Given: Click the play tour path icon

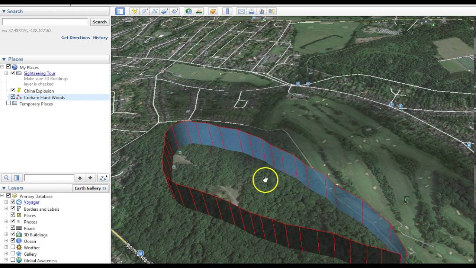Looking at the screenshot, I should click(103, 178).
